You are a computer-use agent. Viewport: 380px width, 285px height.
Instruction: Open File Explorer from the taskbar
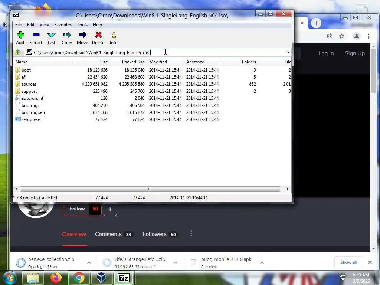click(x=33, y=278)
